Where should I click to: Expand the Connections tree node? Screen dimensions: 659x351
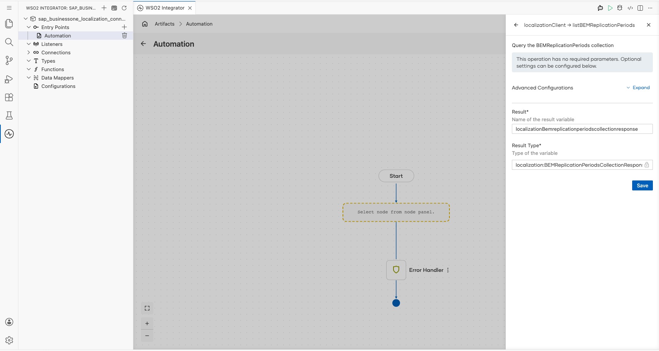click(x=29, y=52)
